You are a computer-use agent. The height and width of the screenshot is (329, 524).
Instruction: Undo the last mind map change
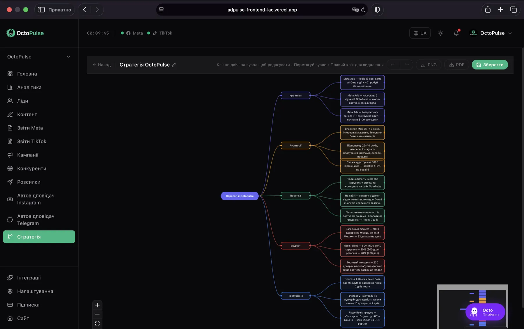click(x=393, y=65)
